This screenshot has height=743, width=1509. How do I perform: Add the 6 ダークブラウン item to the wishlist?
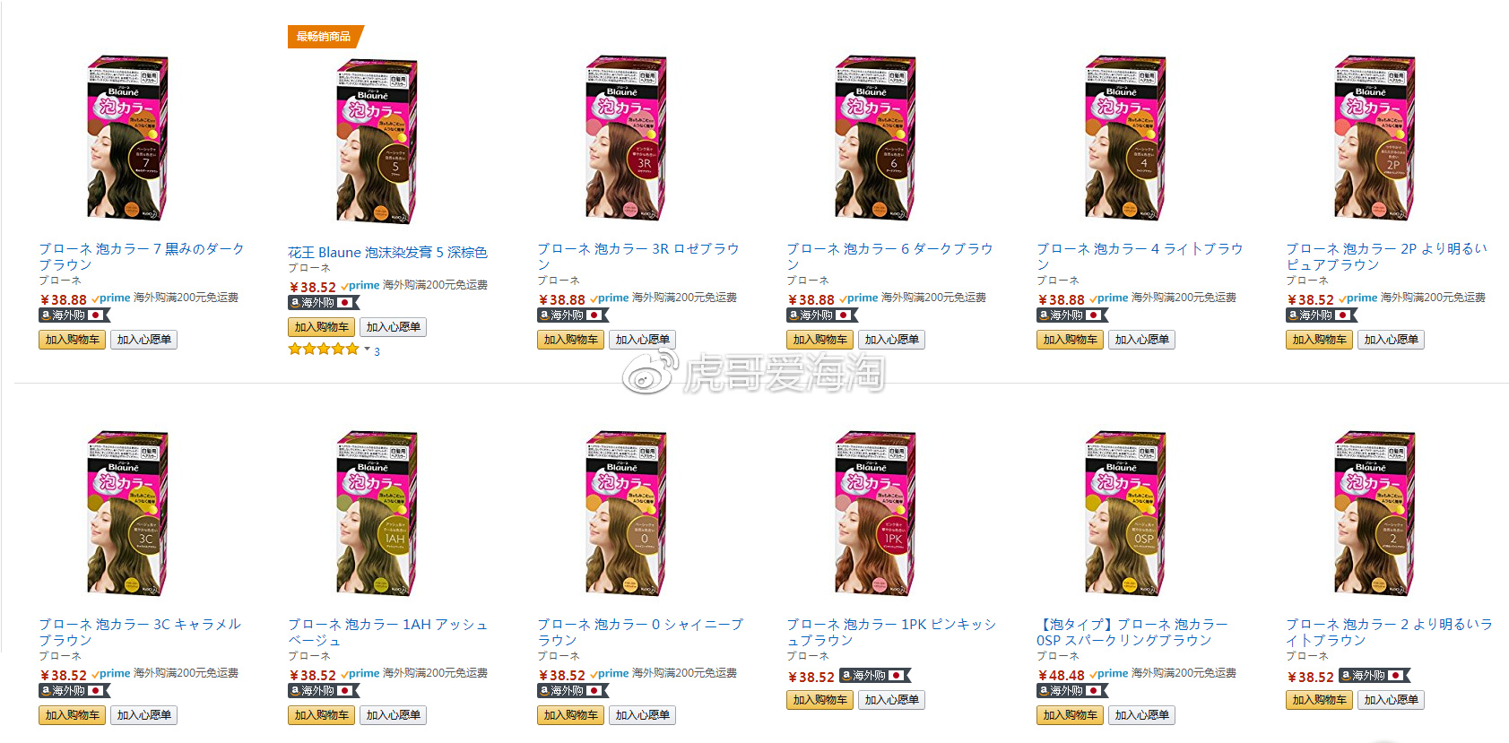[891, 340]
